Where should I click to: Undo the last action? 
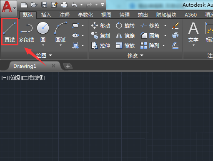tap(74, 5)
